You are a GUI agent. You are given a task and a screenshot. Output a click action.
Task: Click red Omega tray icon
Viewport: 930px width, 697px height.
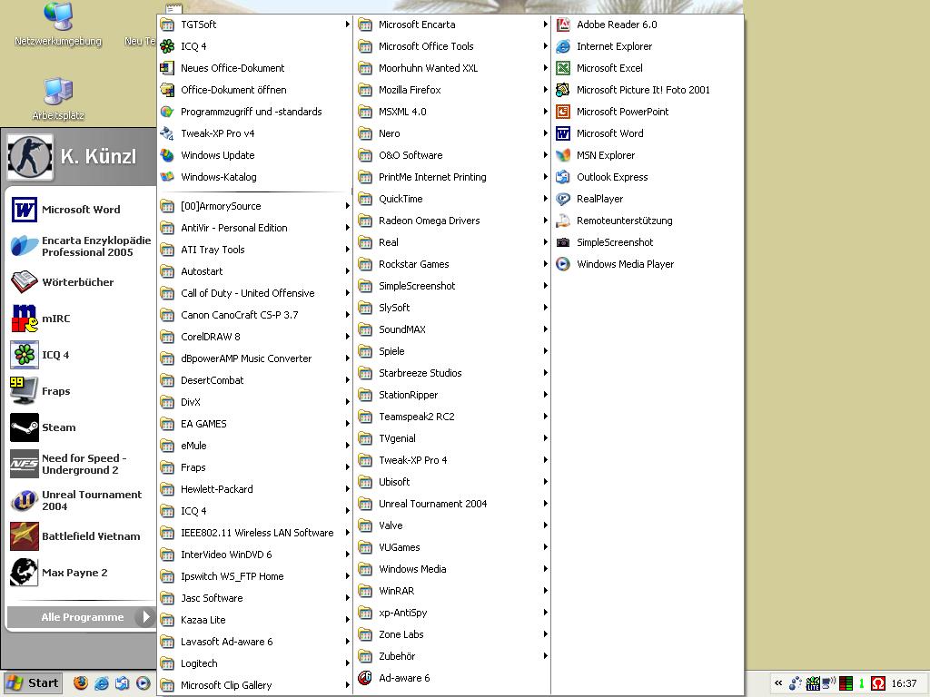click(878, 683)
